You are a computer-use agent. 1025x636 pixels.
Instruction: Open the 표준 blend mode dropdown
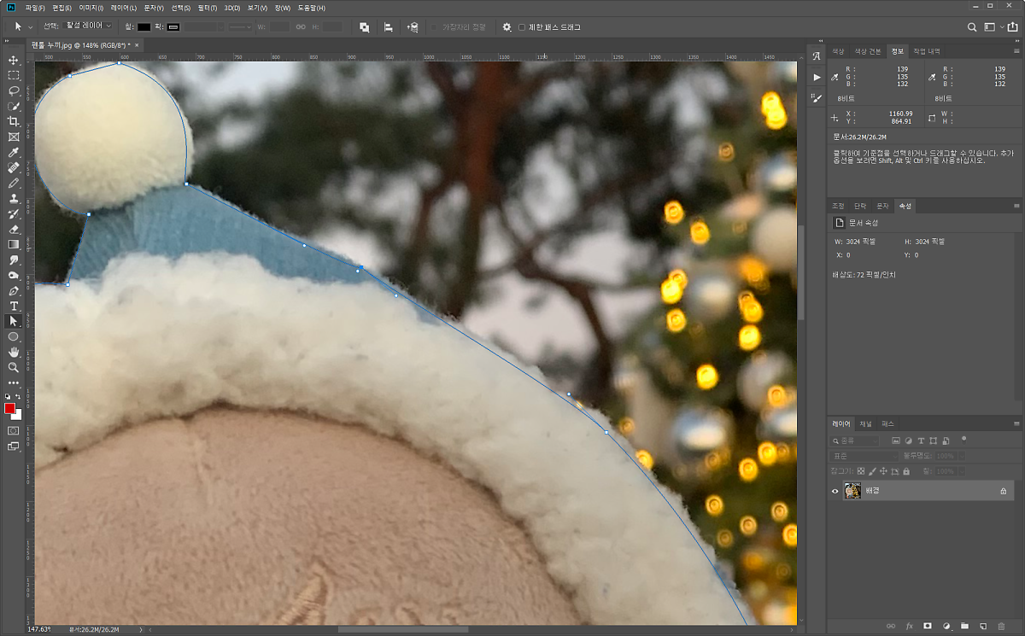point(864,456)
